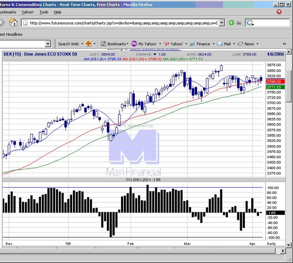Click the Mar label on time axis

pyautogui.click(x=187, y=244)
